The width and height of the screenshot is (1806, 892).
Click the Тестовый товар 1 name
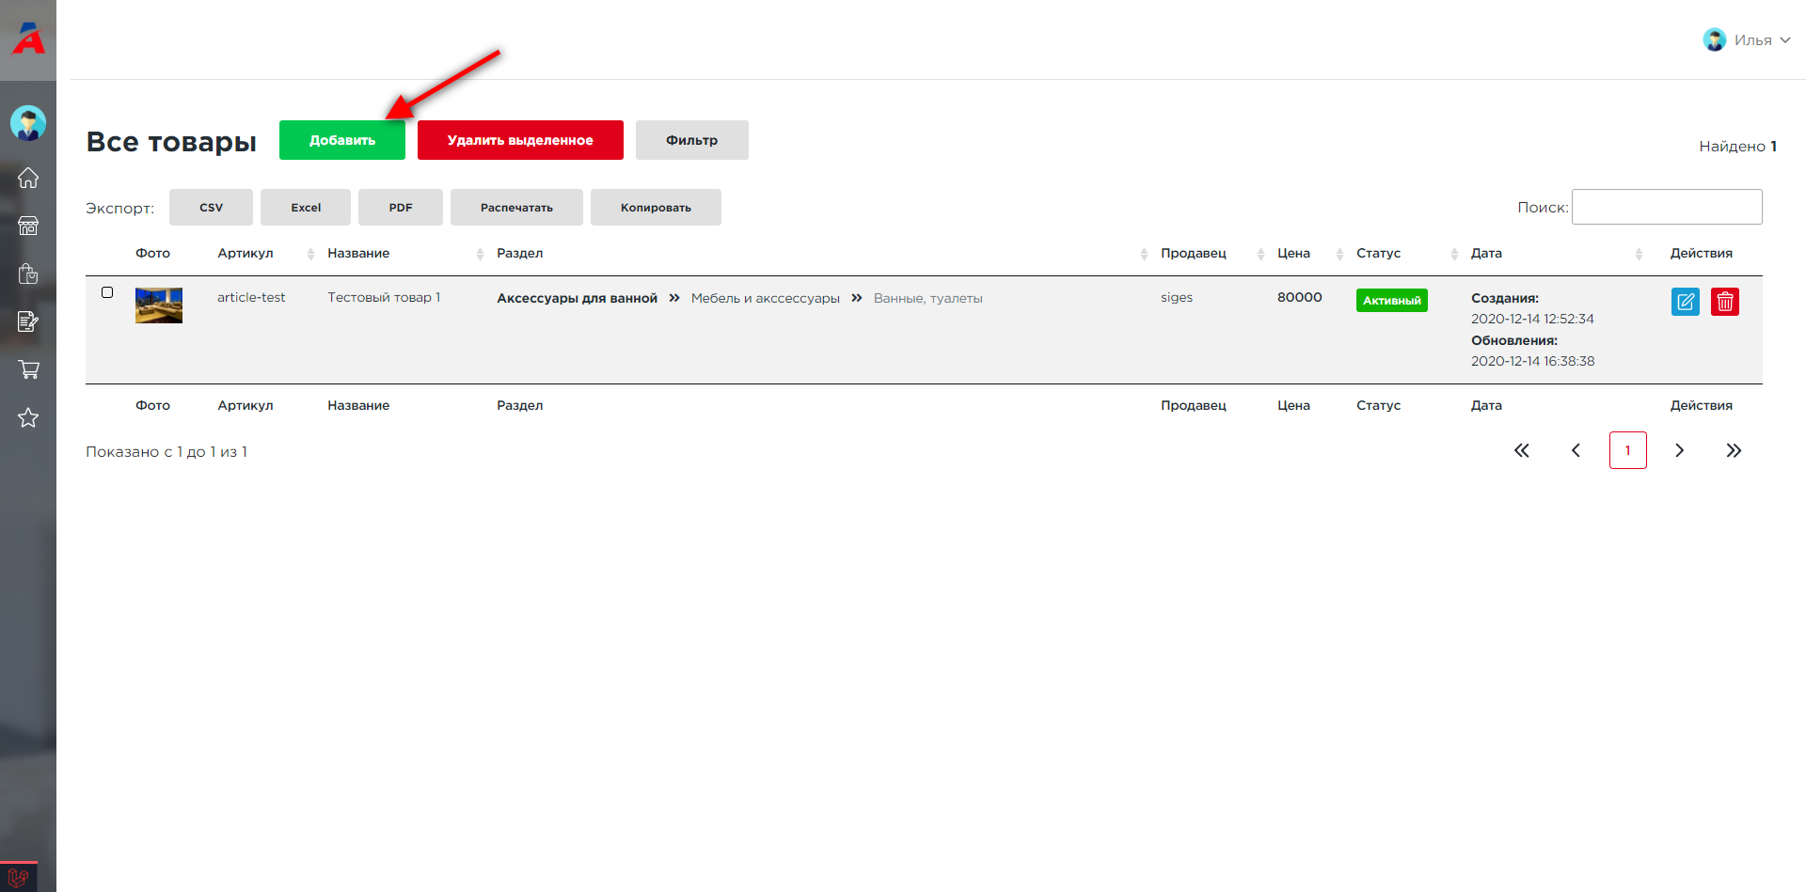coord(384,297)
